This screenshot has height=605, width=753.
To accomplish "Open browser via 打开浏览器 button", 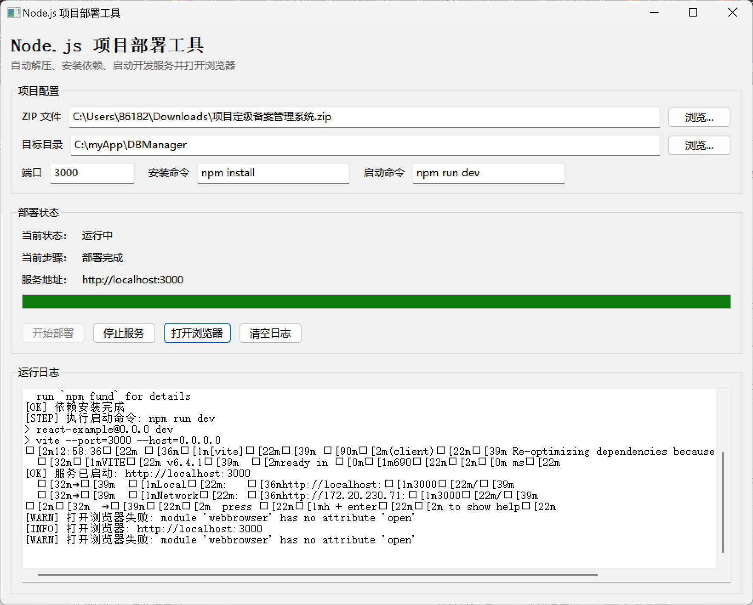I will [197, 333].
